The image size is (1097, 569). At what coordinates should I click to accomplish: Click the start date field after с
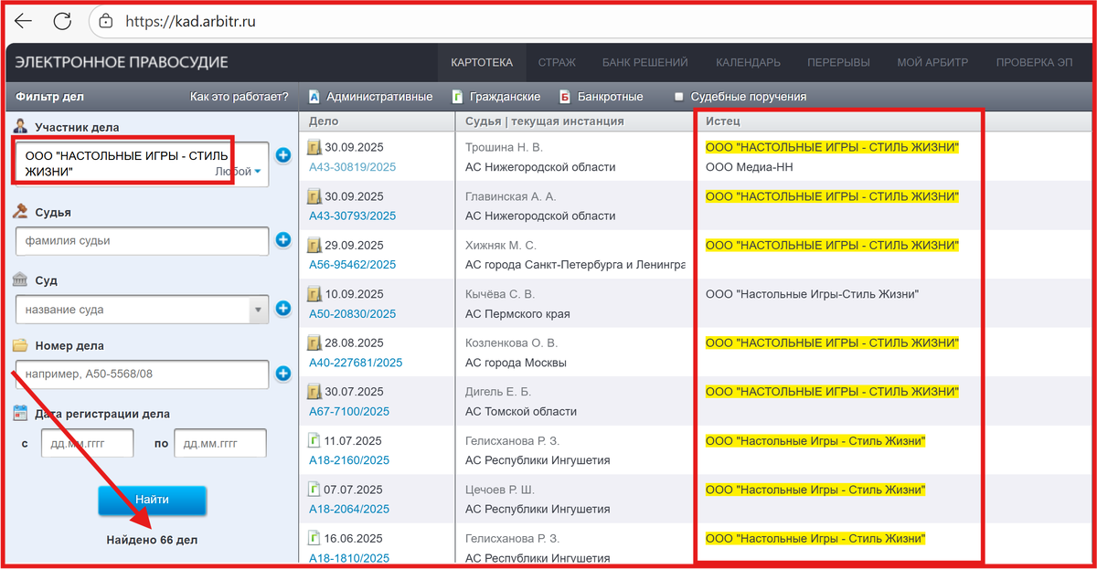click(88, 443)
